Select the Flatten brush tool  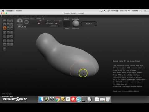pos(8,25)
